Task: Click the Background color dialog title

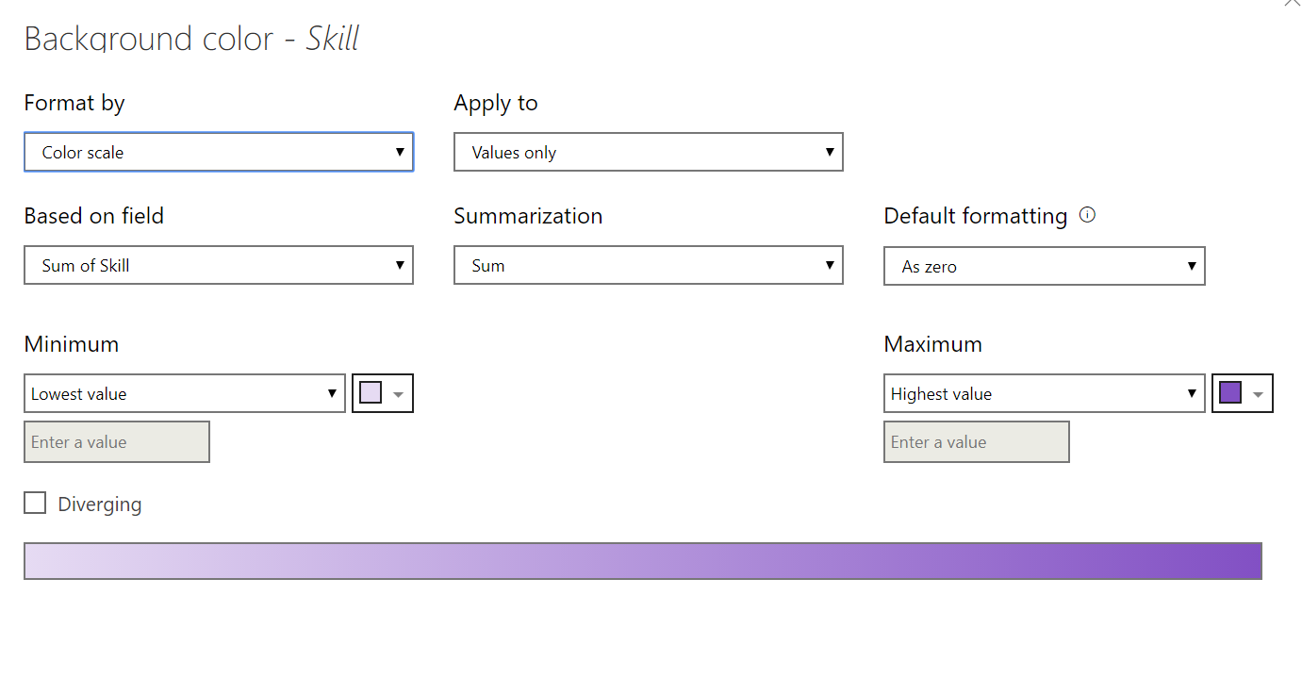Action: (x=191, y=39)
